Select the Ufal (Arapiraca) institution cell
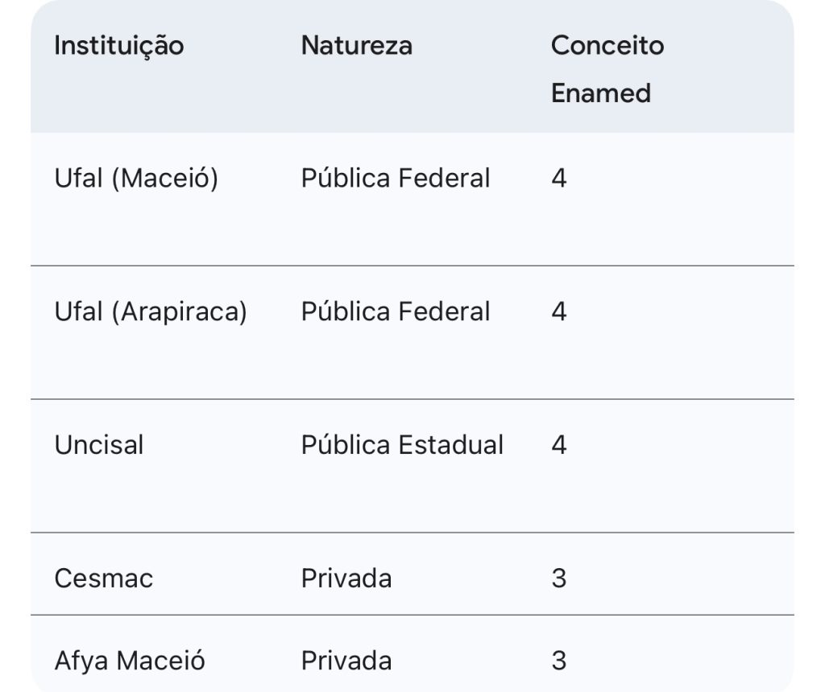Screen dimensions: 825x692 [151, 311]
